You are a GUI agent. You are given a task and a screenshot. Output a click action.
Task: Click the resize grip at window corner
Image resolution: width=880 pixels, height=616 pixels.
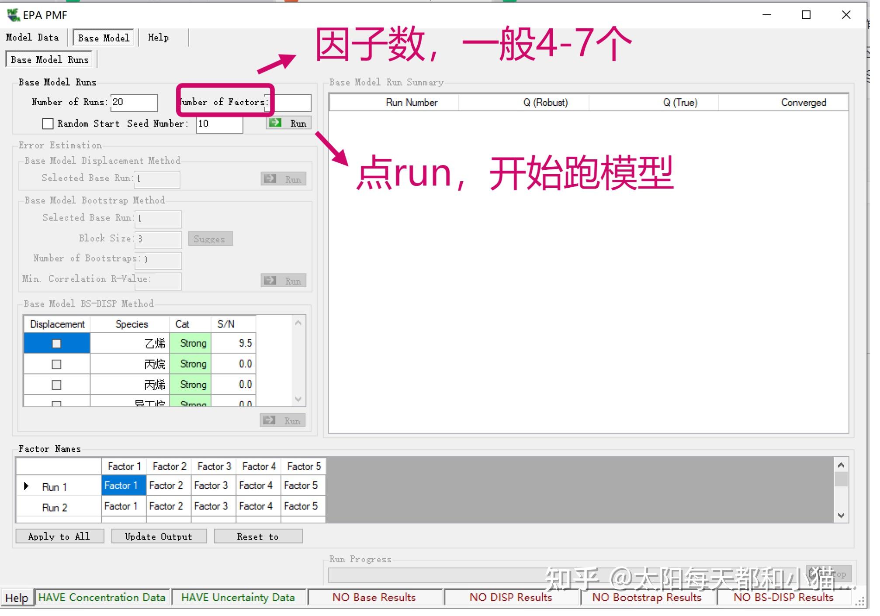[x=860, y=602]
